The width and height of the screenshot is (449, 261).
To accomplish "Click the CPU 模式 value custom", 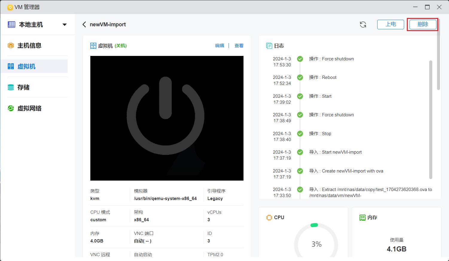I will (x=98, y=220).
